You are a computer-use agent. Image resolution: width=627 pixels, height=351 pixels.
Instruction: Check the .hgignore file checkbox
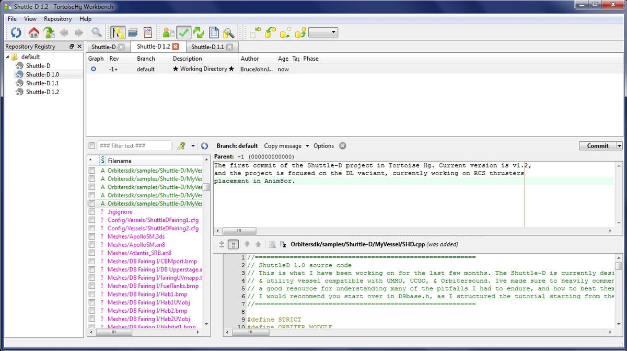pyautogui.click(x=92, y=212)
